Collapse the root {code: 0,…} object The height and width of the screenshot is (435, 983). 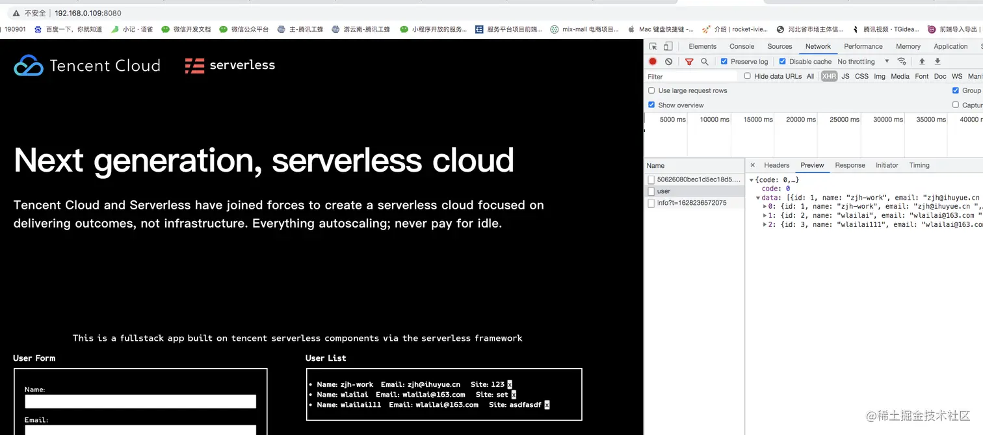(x=752, y=180)
